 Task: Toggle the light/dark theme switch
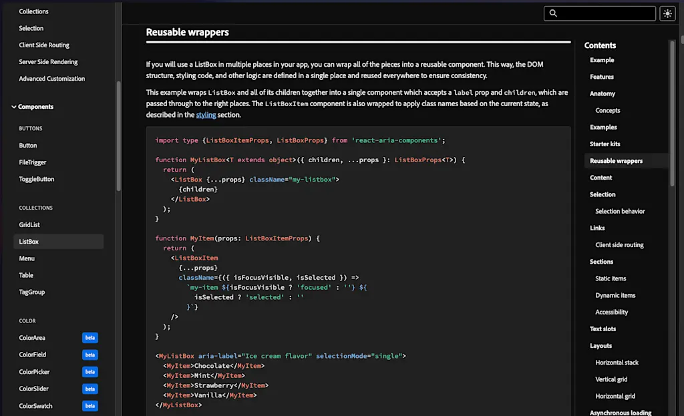pos(667,13)
